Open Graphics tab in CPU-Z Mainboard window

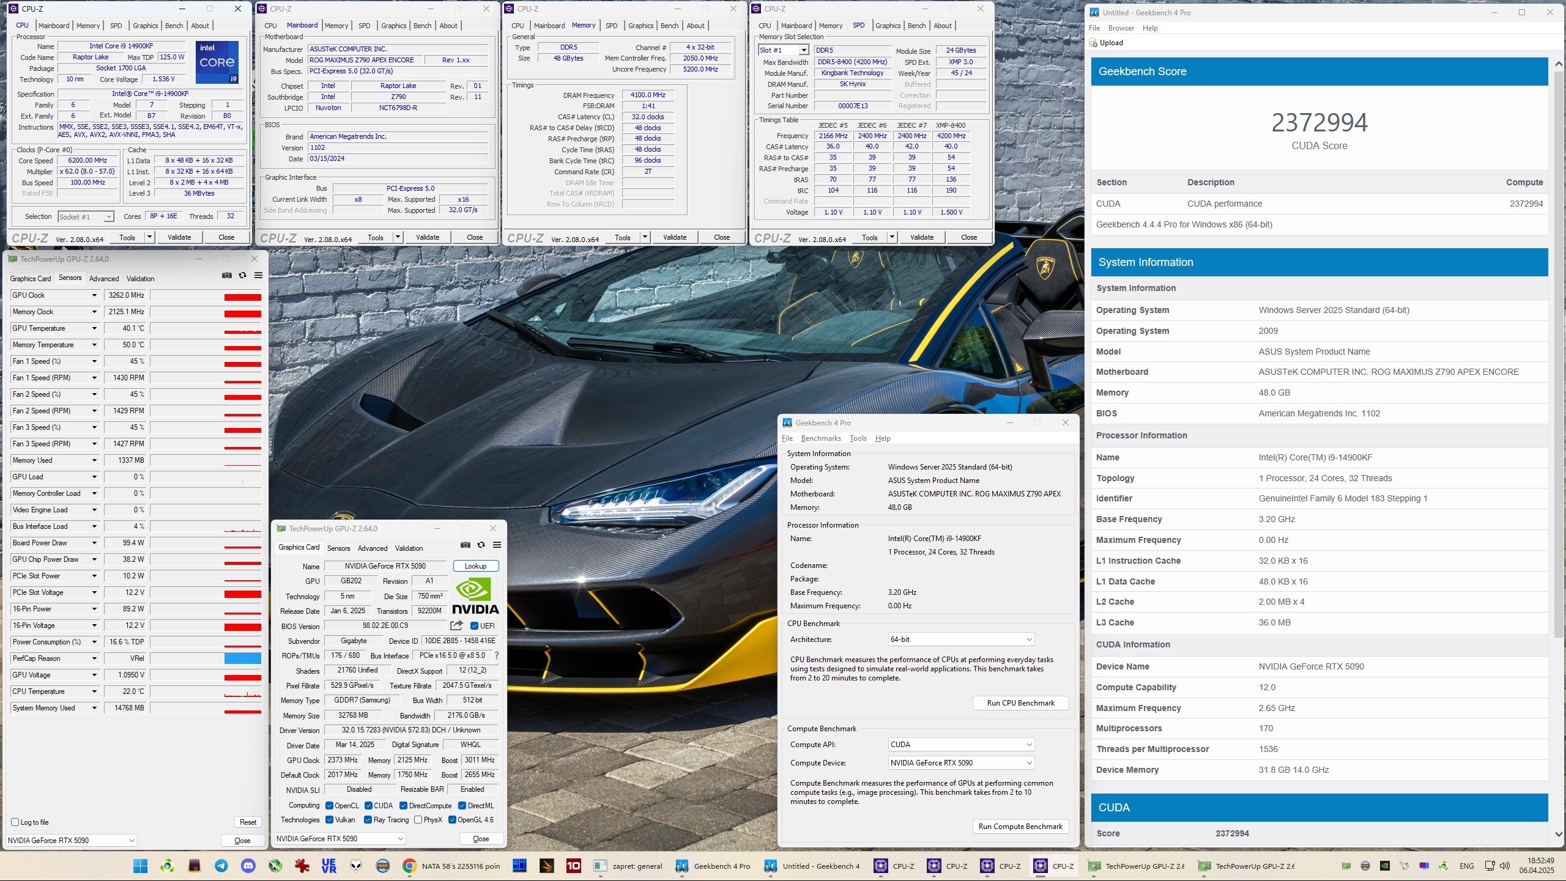pyautogui.click(x=394, y=26)
